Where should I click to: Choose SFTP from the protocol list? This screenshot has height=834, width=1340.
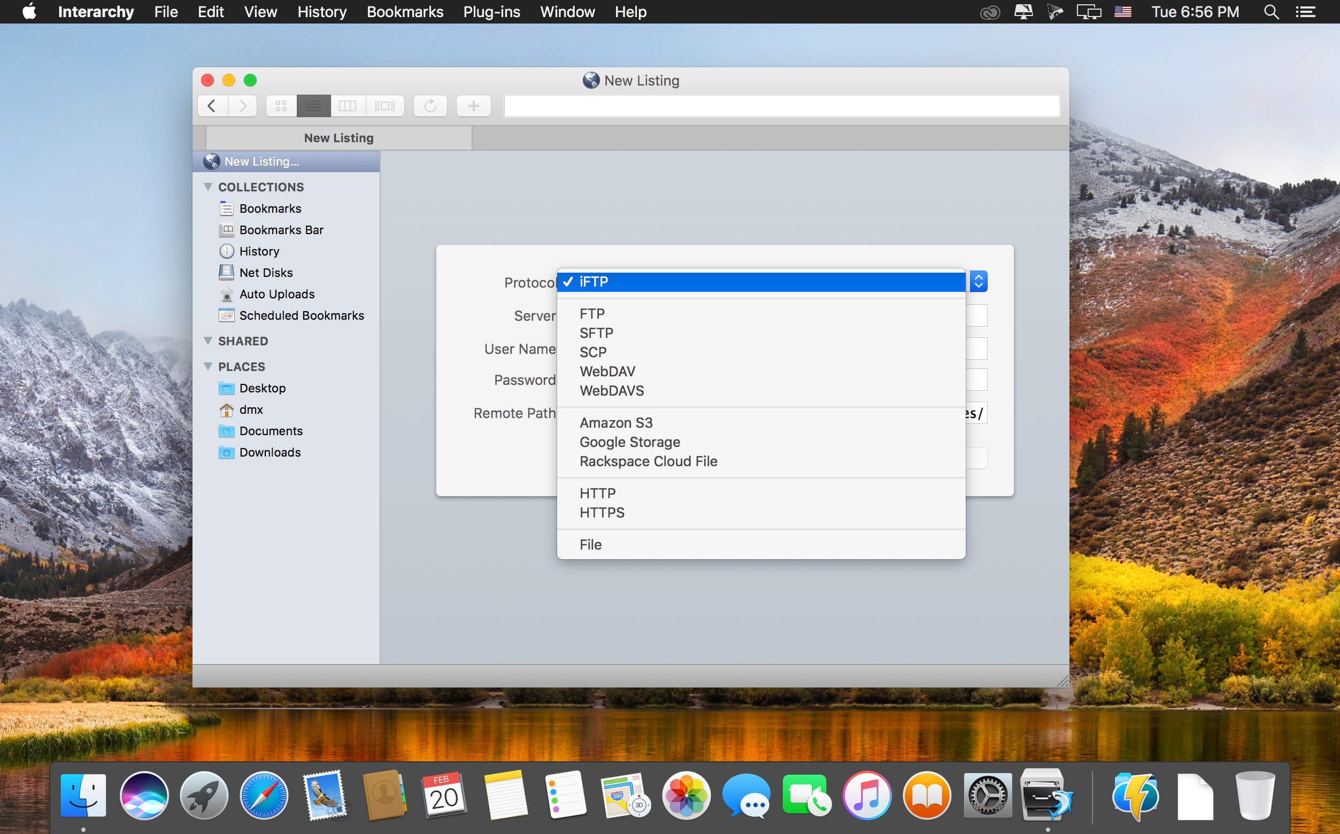(761, 333)
